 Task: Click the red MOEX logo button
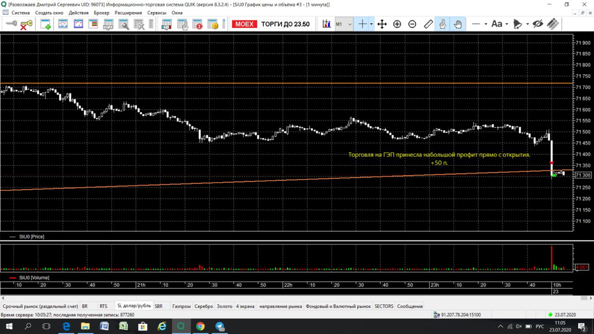click(x=244, y=24)
